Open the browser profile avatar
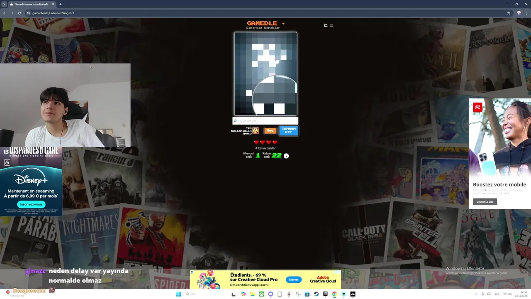 pyautogui.click(x=519, y=13)
